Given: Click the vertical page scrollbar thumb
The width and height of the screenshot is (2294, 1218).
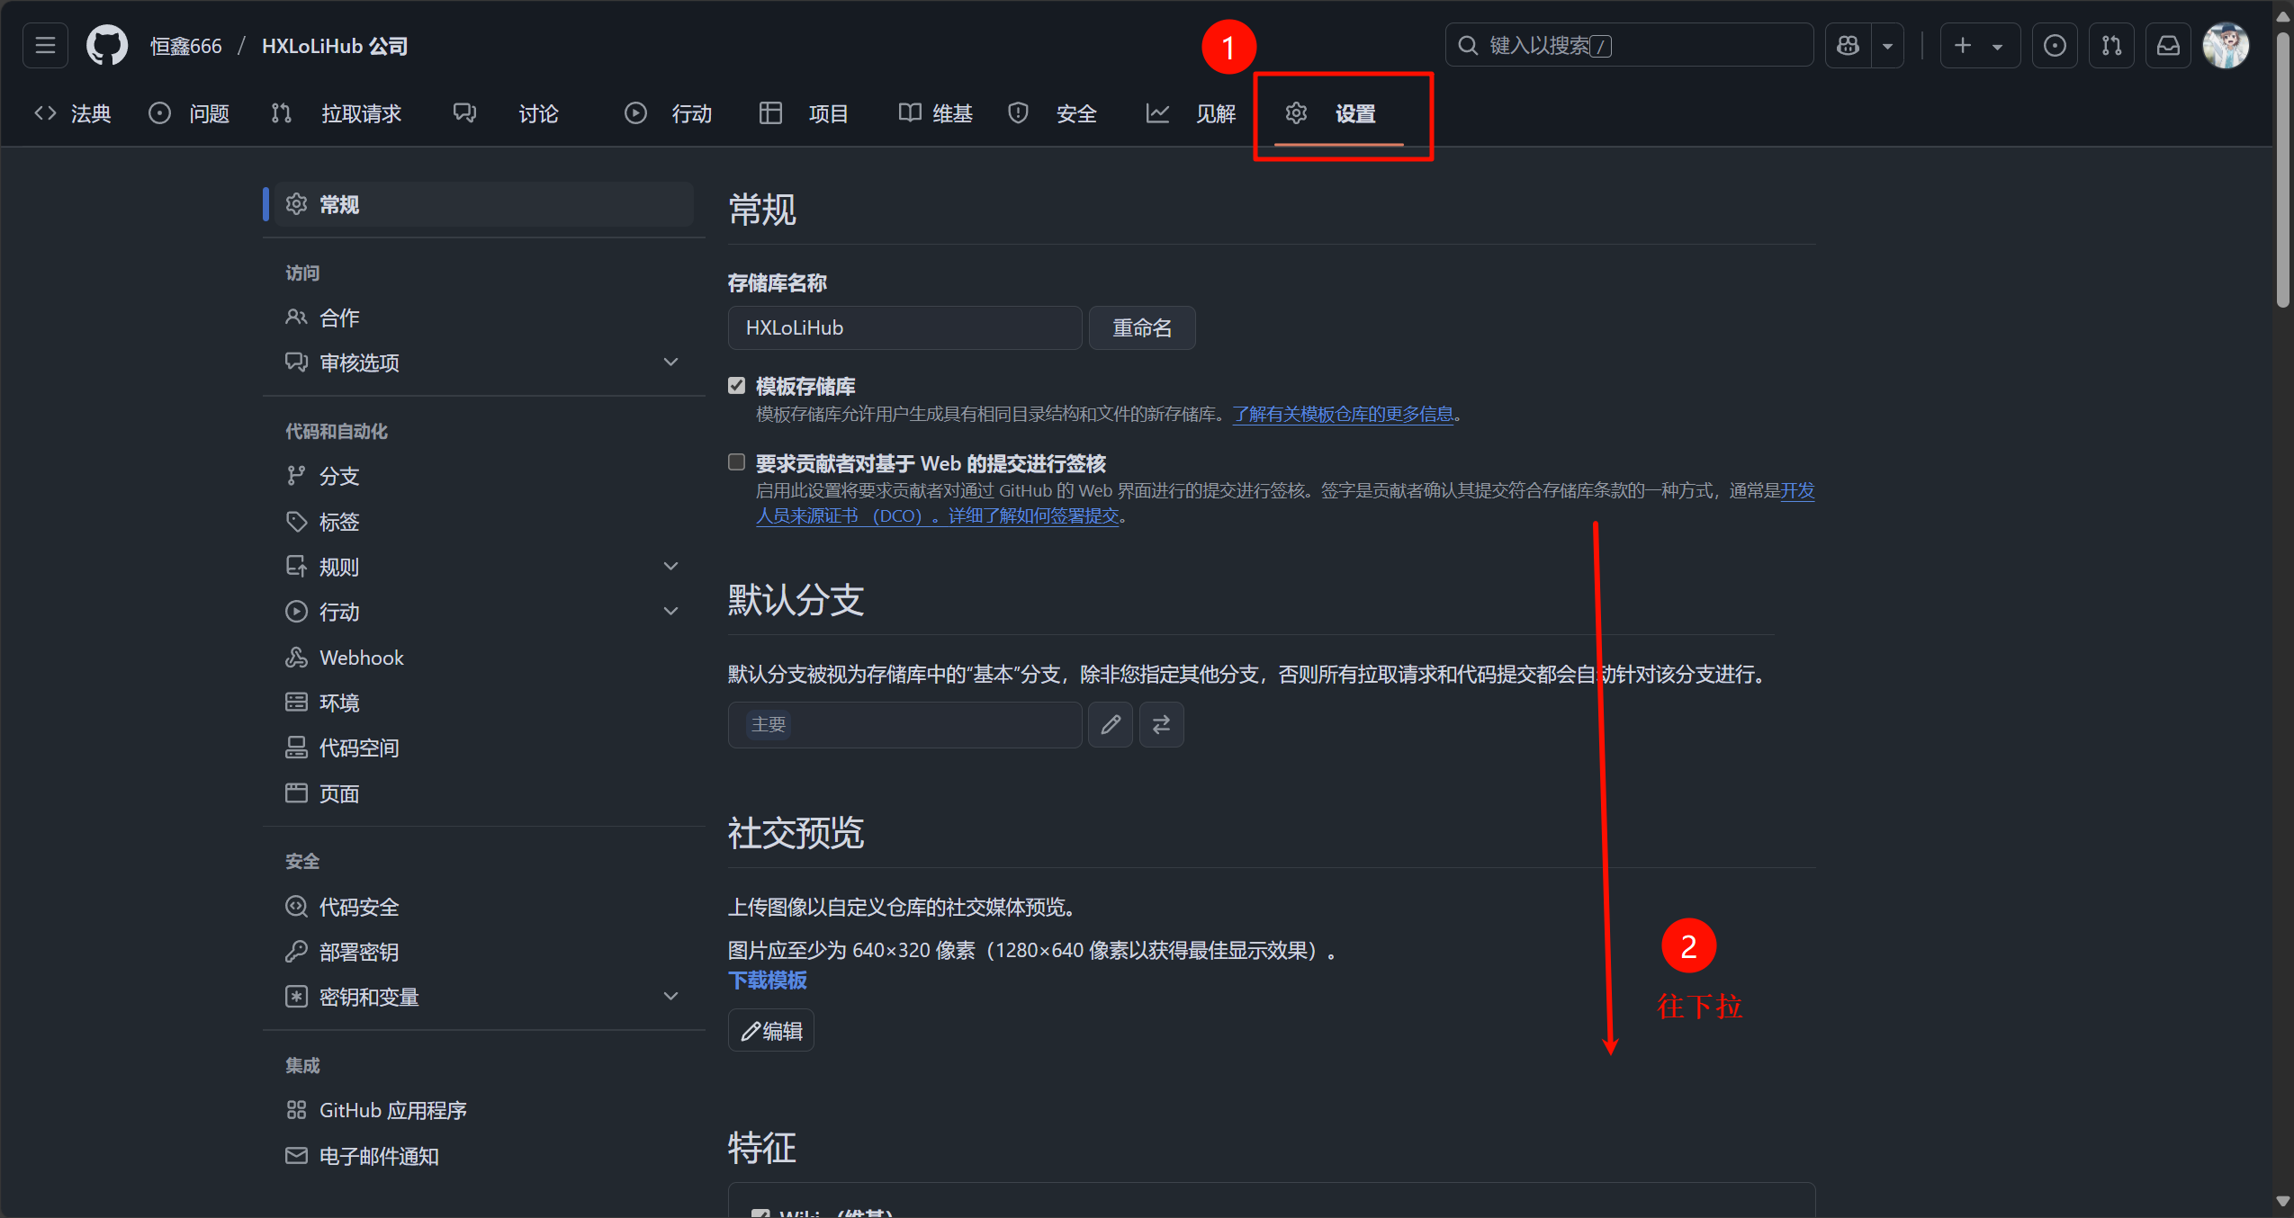Looking at the screenshot, I should tap(2283, 171).
